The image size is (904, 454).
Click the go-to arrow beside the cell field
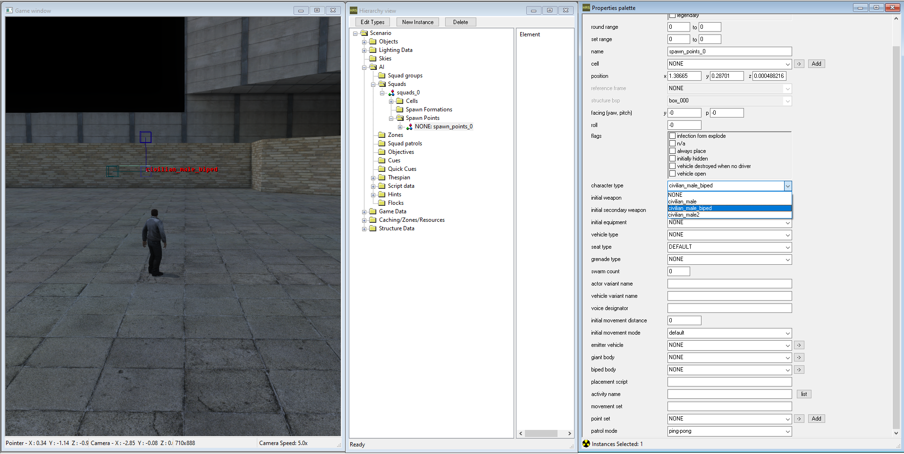click(x=799, y=64)
